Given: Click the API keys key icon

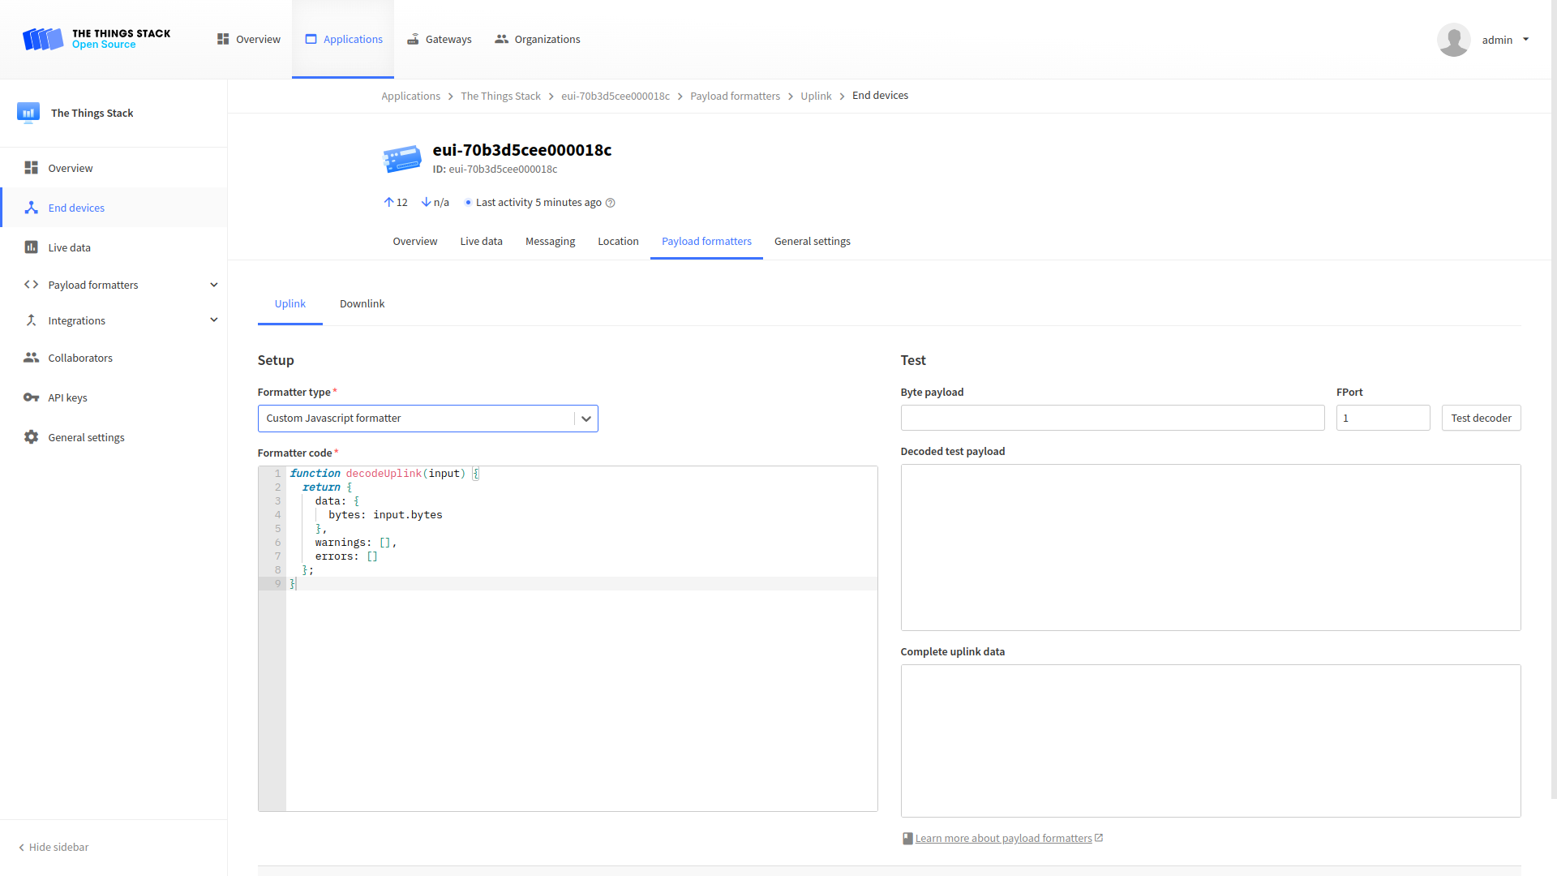Looking at the screenshot, I should [x=31, y=397].
